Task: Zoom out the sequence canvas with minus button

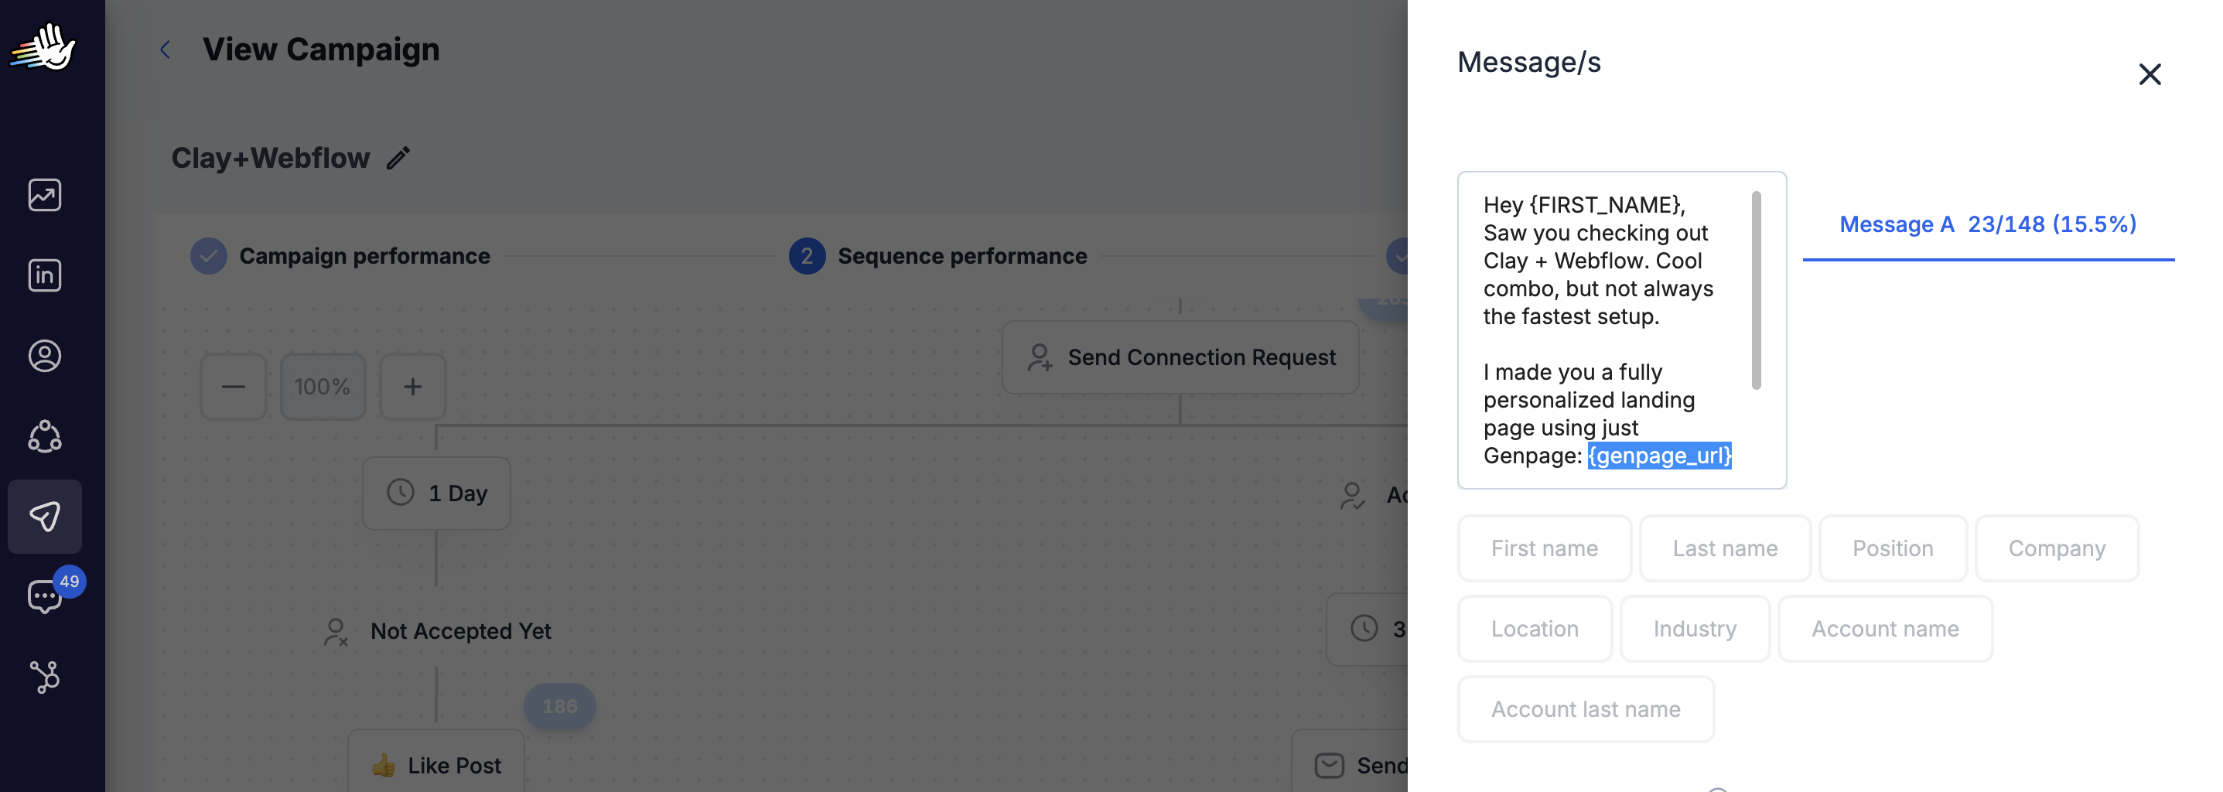Action: tap(234, 387)
